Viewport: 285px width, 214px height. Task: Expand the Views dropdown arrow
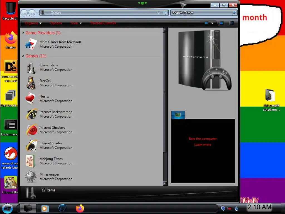[x=212, y=23]
